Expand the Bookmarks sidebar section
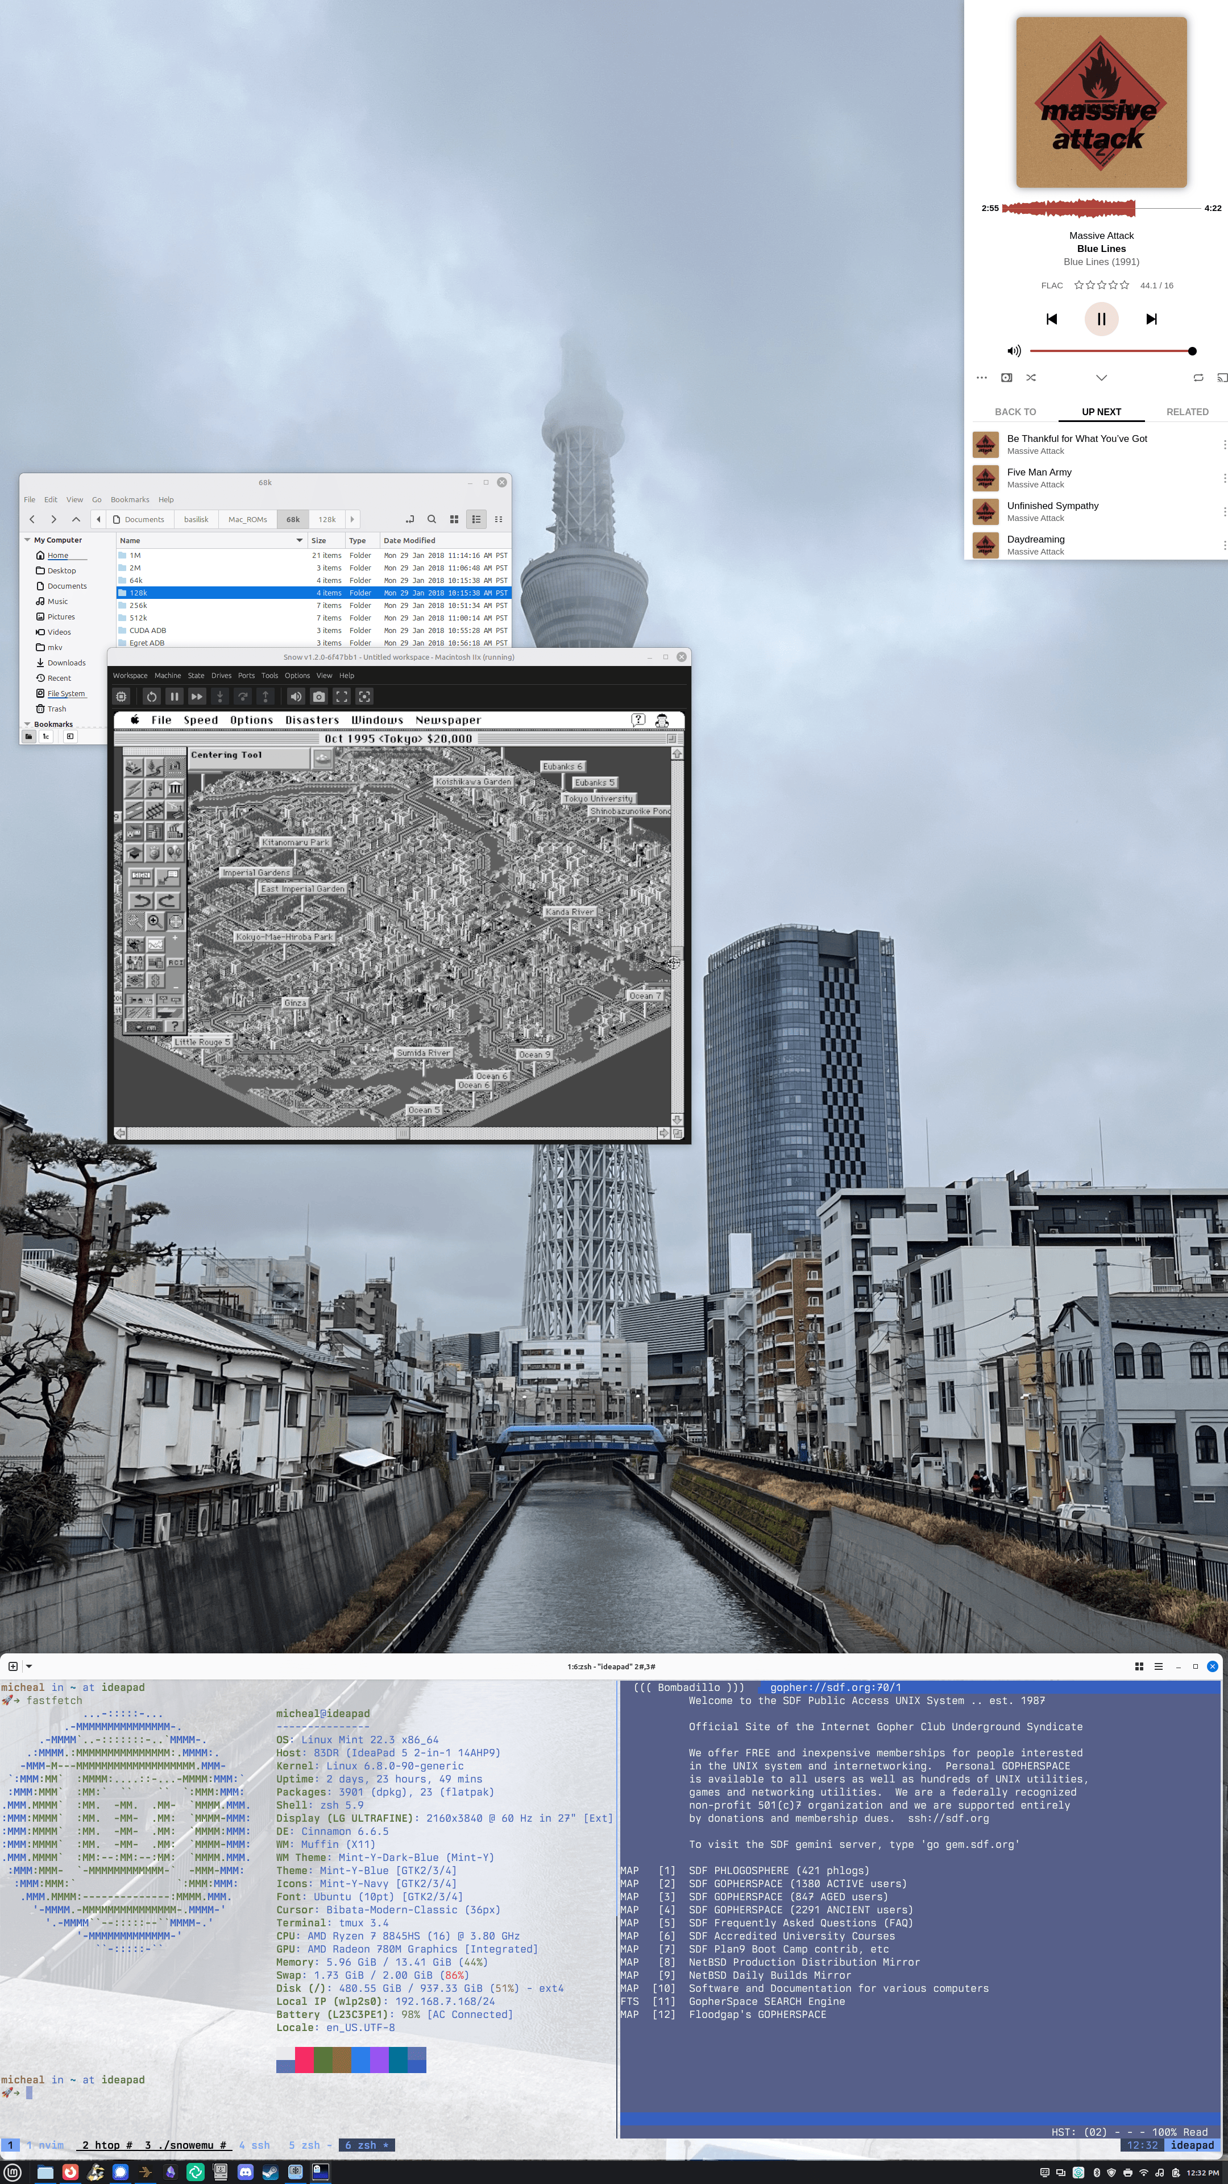Image resolution: width=1228 pixels, height=2184 pixels. click(27, 724)
